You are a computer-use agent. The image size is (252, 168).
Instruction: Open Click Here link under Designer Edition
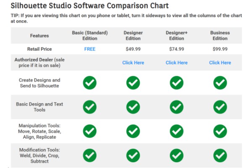[133, 63]
